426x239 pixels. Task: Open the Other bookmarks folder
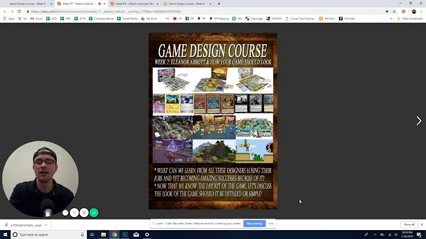click(410, 18)
